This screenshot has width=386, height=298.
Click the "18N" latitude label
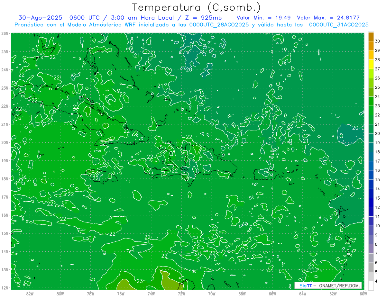pos(5,179)
